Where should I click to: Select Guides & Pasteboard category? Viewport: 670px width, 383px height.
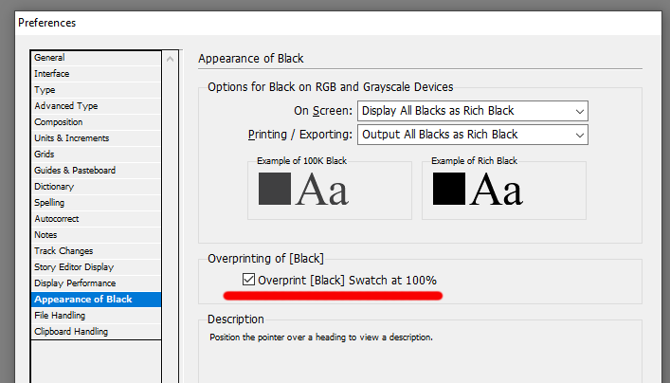(75, 171)
